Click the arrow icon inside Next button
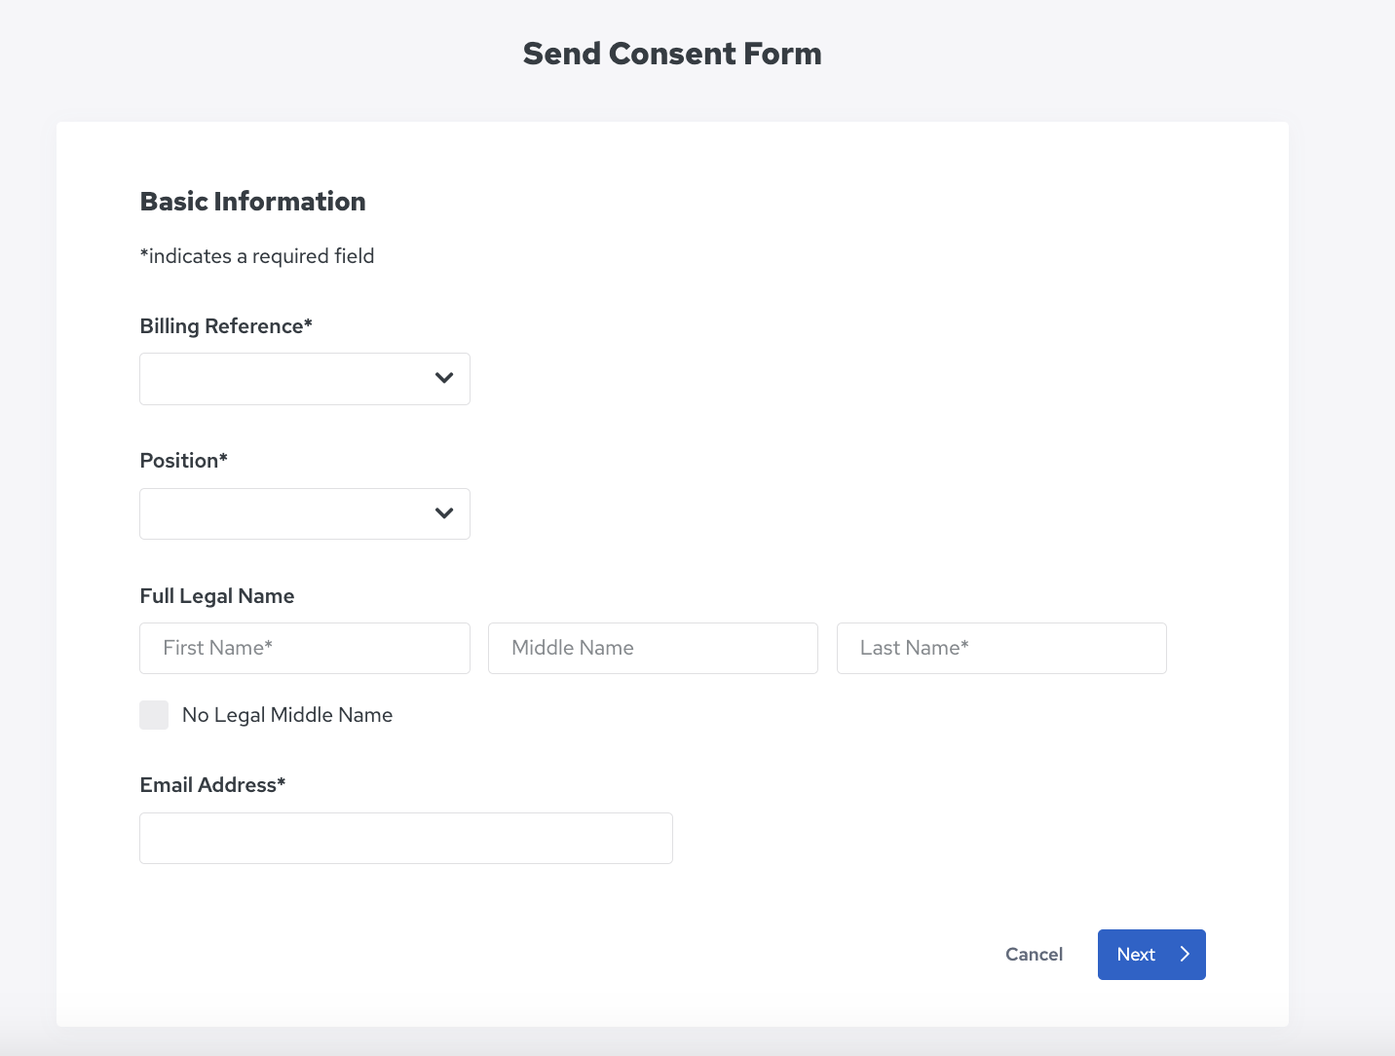This screenshot has width=1395, height=1056. [x=1183, y=955]
